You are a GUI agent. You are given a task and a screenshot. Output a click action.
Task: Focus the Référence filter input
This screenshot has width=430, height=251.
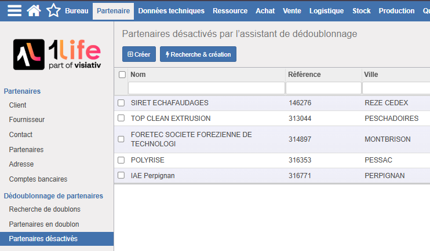pos(323,88)
